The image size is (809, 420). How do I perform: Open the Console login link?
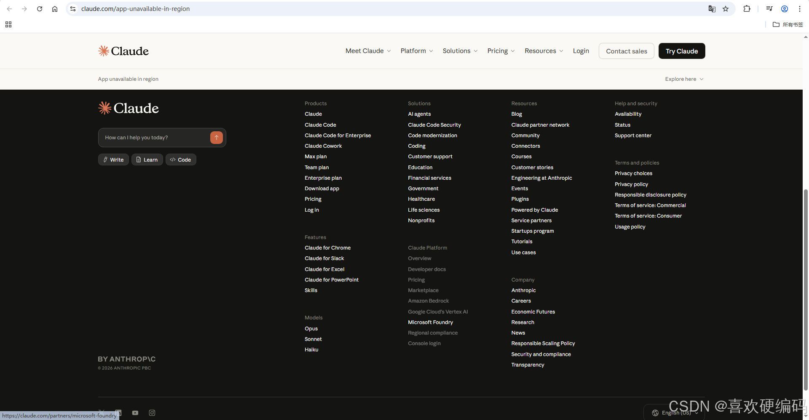pos(424,343)
